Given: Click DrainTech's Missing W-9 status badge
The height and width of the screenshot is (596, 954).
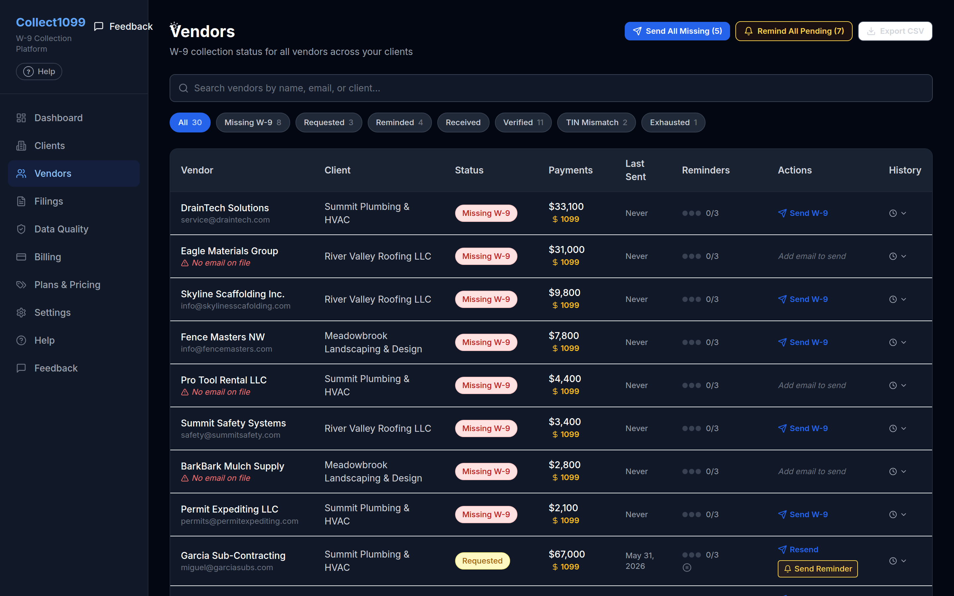Looking at the screenshot, I should pos(486,213).
